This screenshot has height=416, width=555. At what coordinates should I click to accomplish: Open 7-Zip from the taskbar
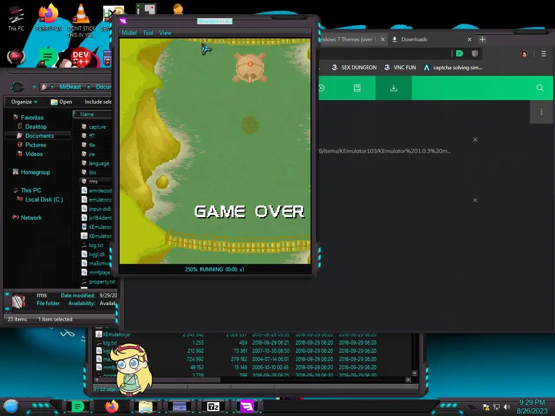[213, 406]
